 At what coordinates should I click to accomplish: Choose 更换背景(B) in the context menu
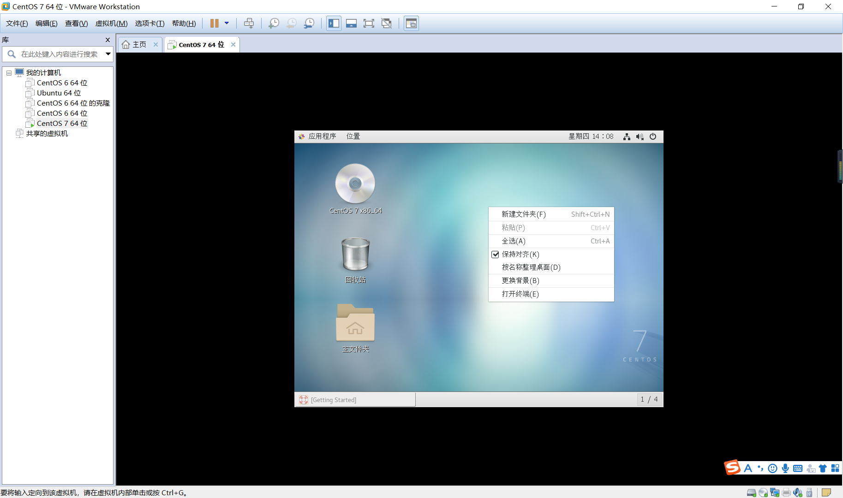pyautogui.click(x=551, y=281)
